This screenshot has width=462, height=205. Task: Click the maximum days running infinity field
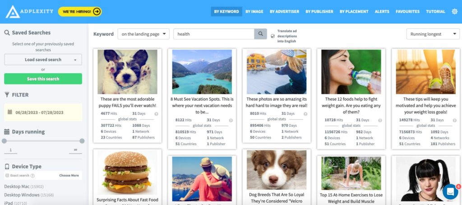[75, 150]
